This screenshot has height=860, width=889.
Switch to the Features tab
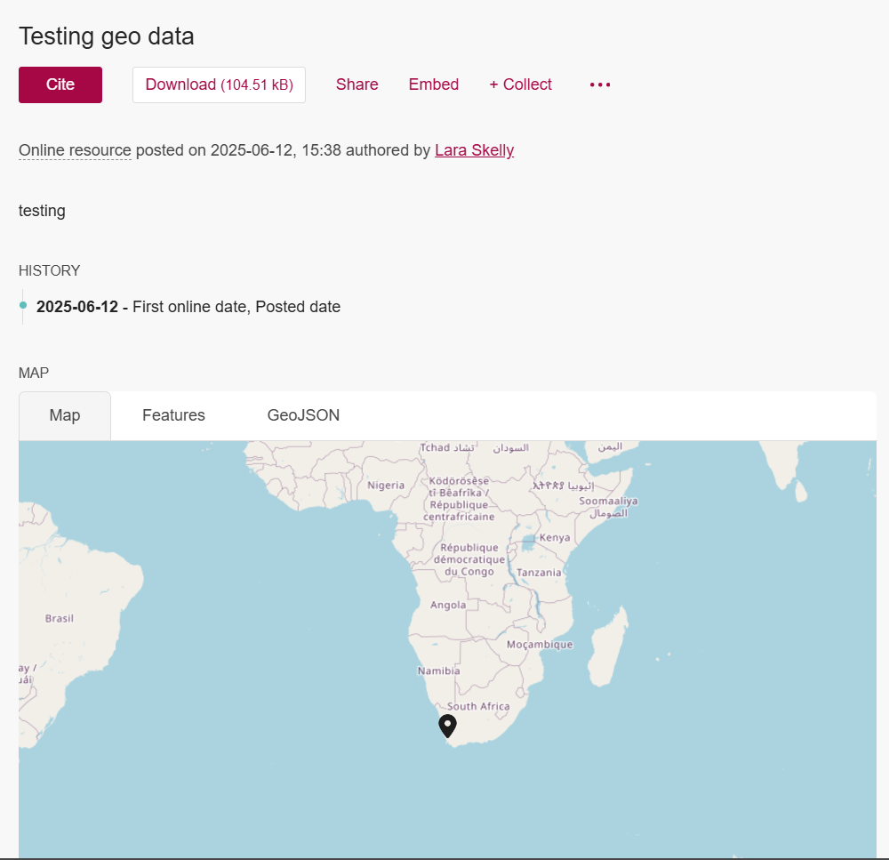pos(173,415)
